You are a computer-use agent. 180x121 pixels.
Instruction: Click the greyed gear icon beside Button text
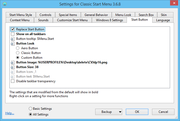click(x=13, y=76)
